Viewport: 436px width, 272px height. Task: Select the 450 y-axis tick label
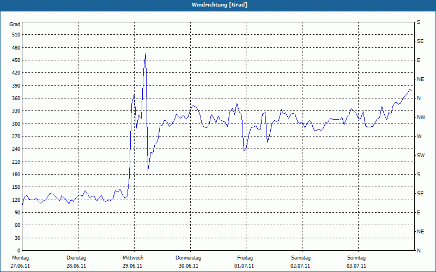(16, 60)
